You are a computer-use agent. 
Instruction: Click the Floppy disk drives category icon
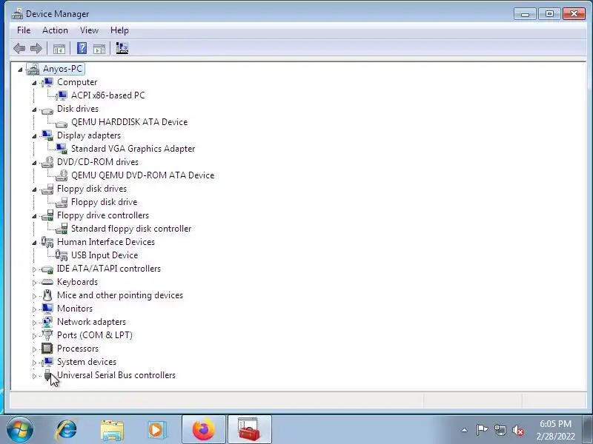coord(47,189)
